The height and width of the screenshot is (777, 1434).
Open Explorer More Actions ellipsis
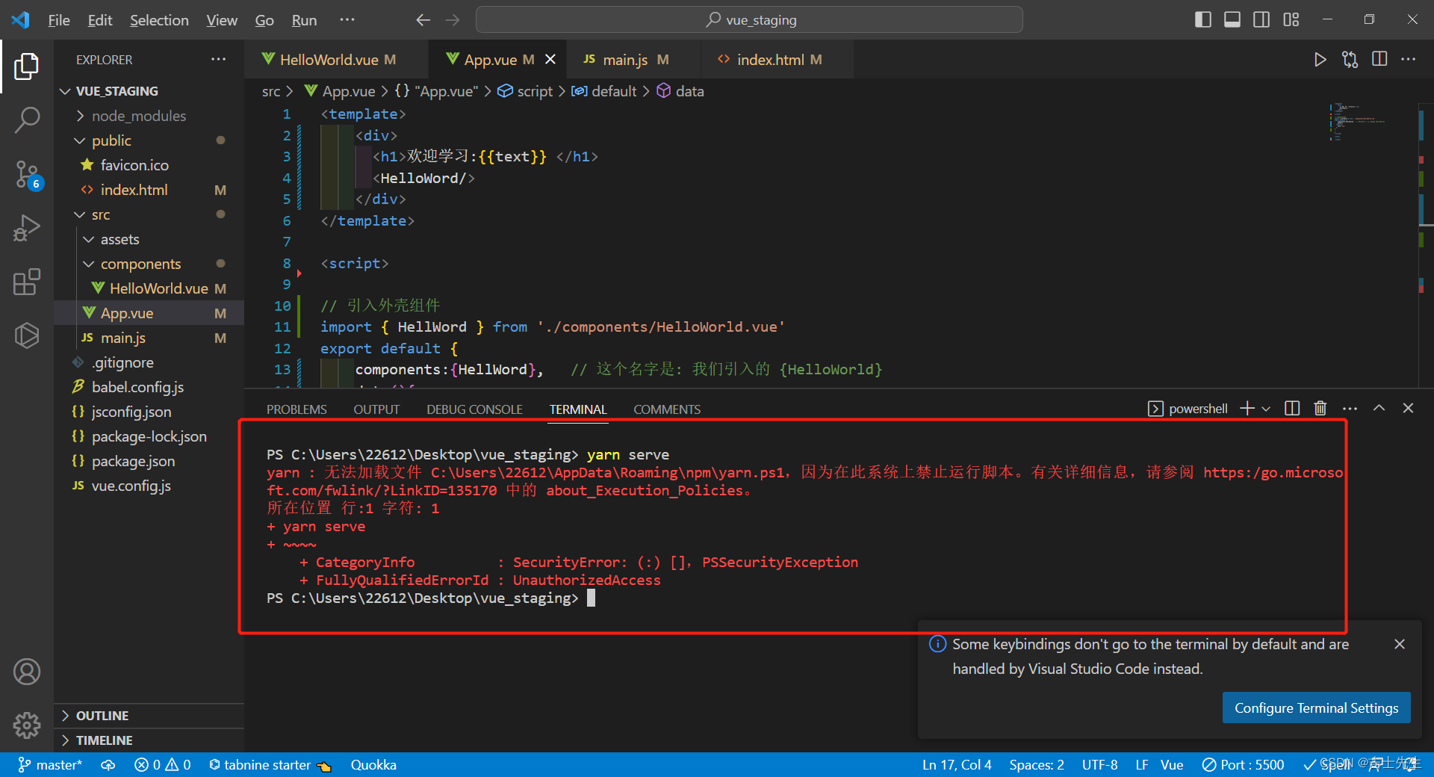click(x=218, y=59)
